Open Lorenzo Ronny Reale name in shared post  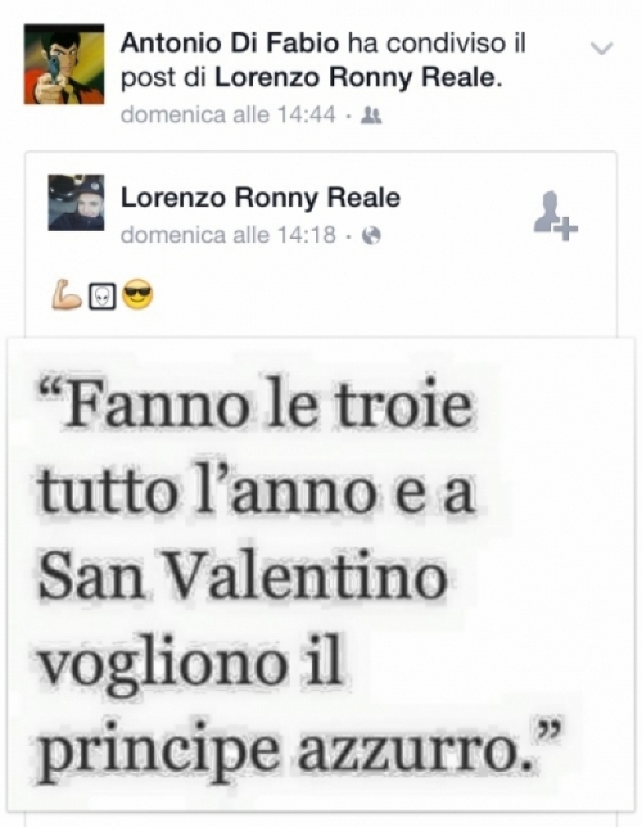(261, 198)
